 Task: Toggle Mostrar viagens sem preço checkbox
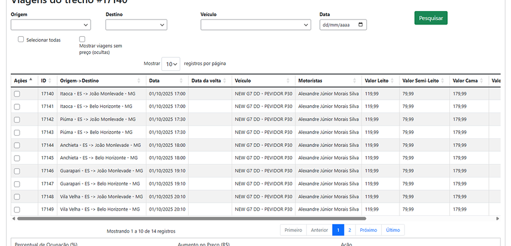pos(82,39)
